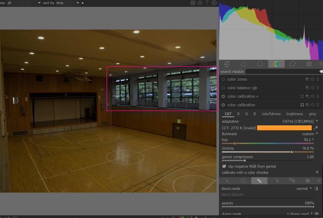Switch to the colorfulness tab

[x=271, y=114]
